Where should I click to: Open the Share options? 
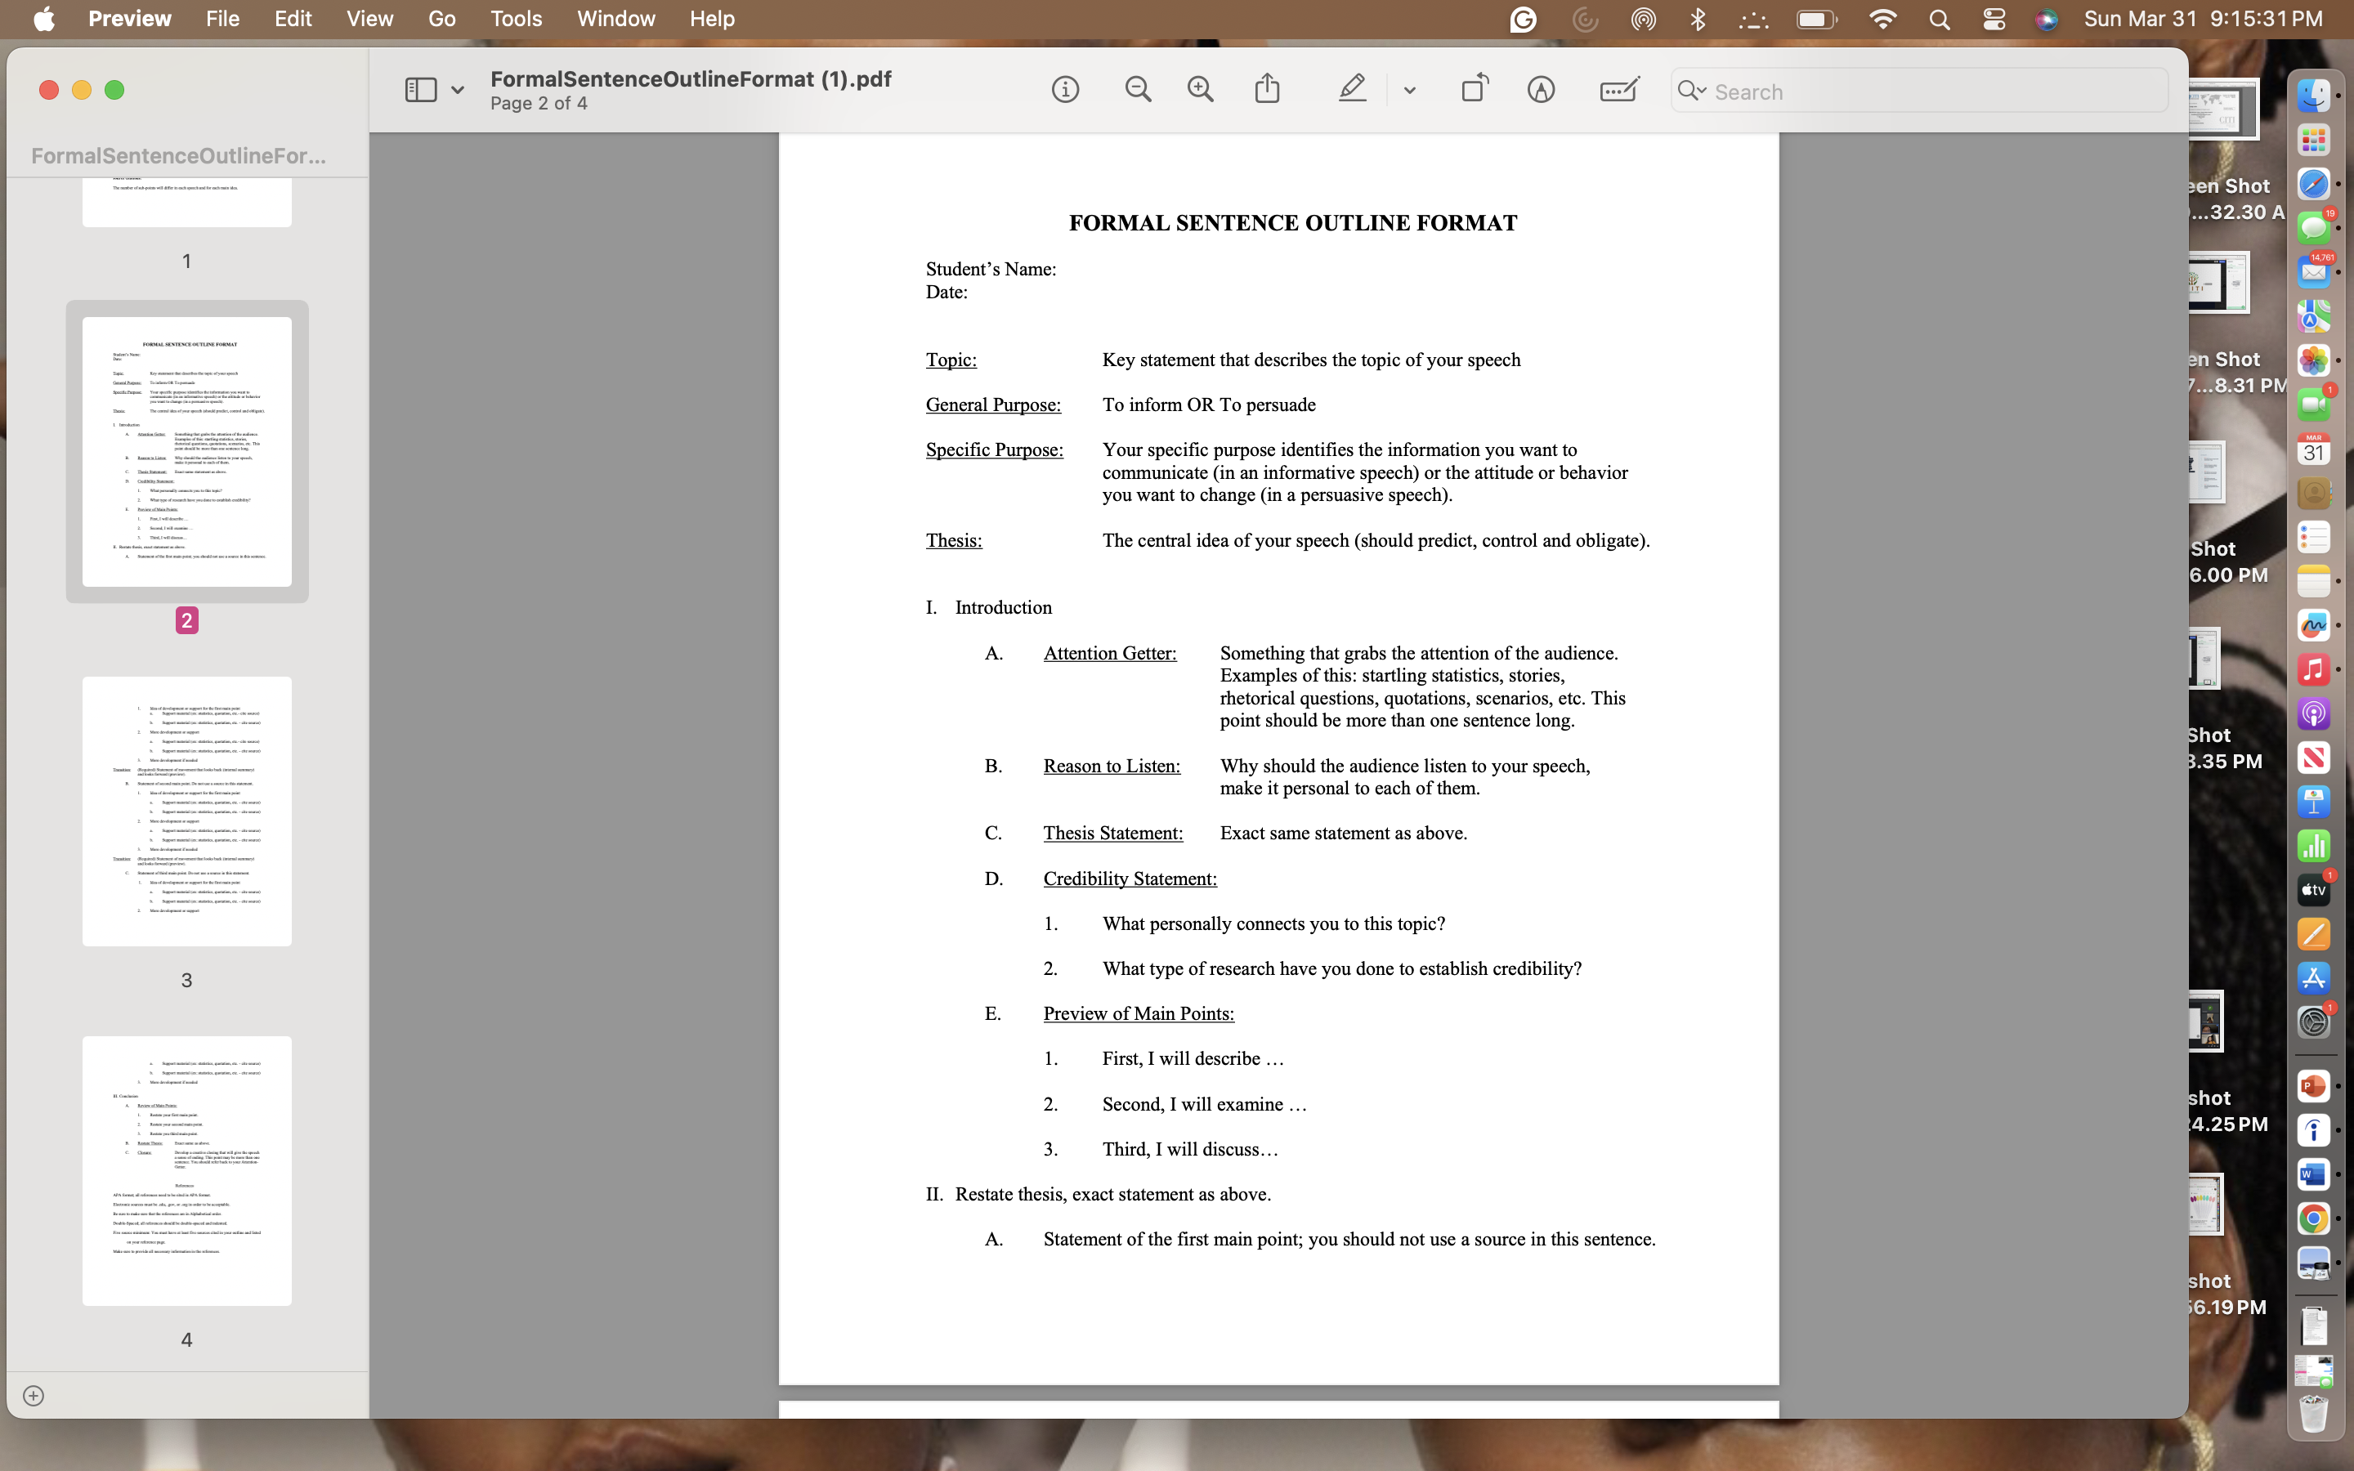[1266, 88]
